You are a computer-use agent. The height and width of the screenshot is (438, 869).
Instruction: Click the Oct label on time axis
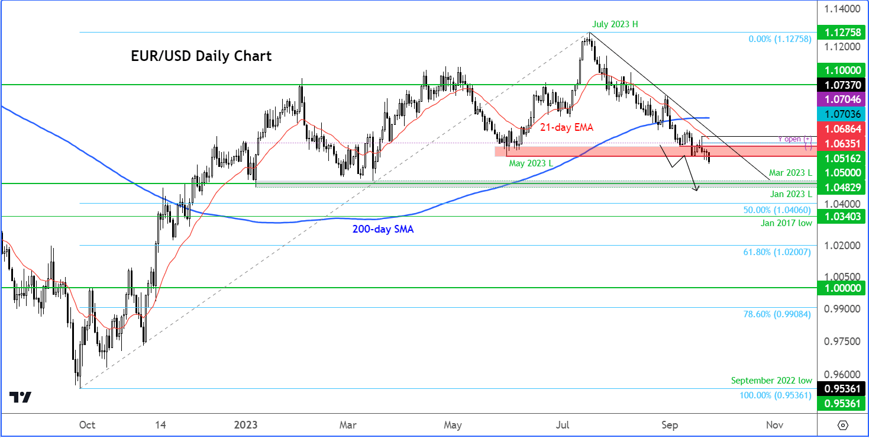(87, 425)
